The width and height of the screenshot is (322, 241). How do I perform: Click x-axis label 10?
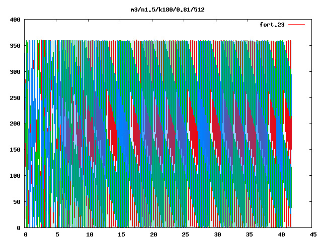coord(90,234)
